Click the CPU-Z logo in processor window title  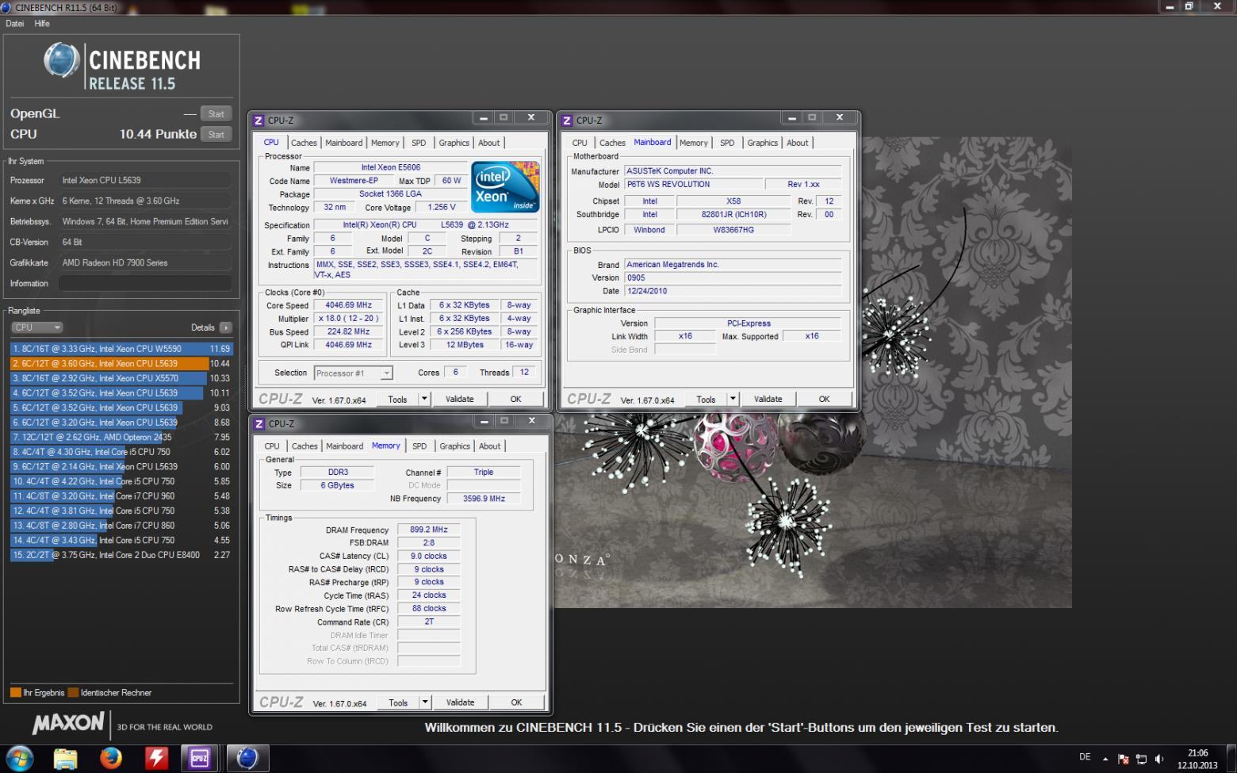[x=259, y=121]
